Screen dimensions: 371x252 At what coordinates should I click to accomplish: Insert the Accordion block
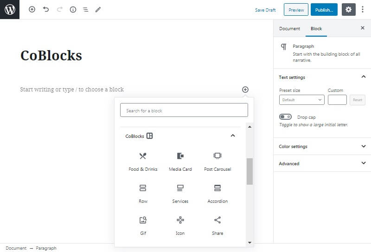click(217, 194)
